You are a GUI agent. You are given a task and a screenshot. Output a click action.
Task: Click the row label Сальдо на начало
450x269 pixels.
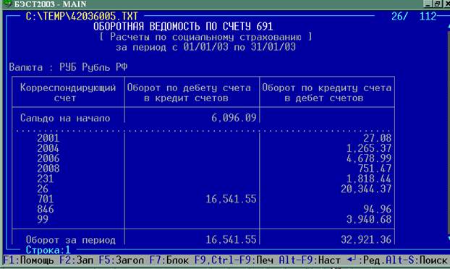pos(65,118)
